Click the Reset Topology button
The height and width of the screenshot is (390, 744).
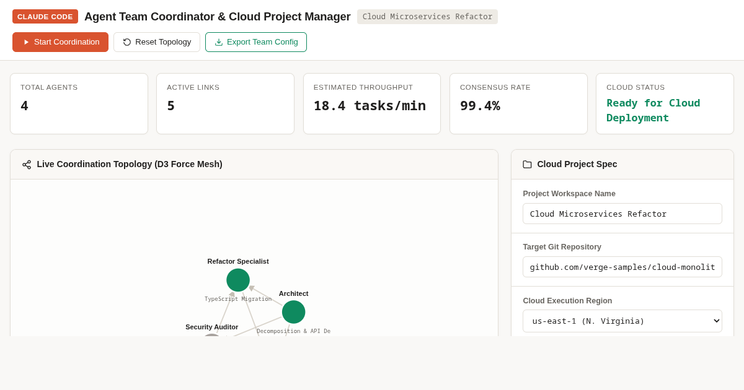[x=157, y=42]
